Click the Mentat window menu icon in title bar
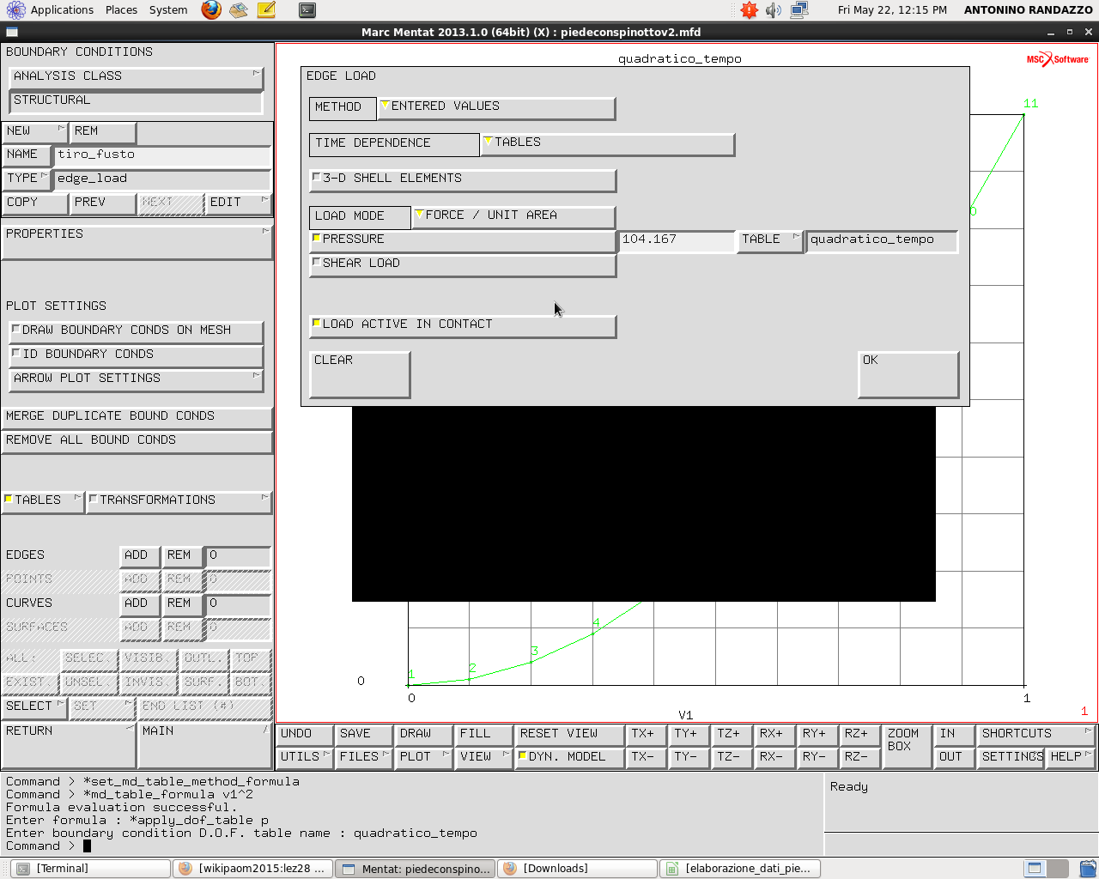Viewport: 1099px width, 879px height. (x=12, y=33)
